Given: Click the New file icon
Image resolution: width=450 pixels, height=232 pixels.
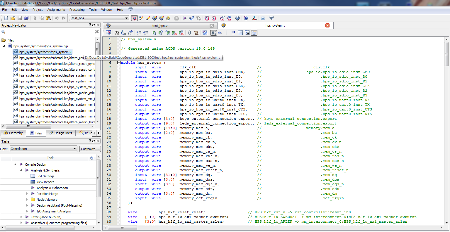Looking at the screenshot, I should [6, 18].
